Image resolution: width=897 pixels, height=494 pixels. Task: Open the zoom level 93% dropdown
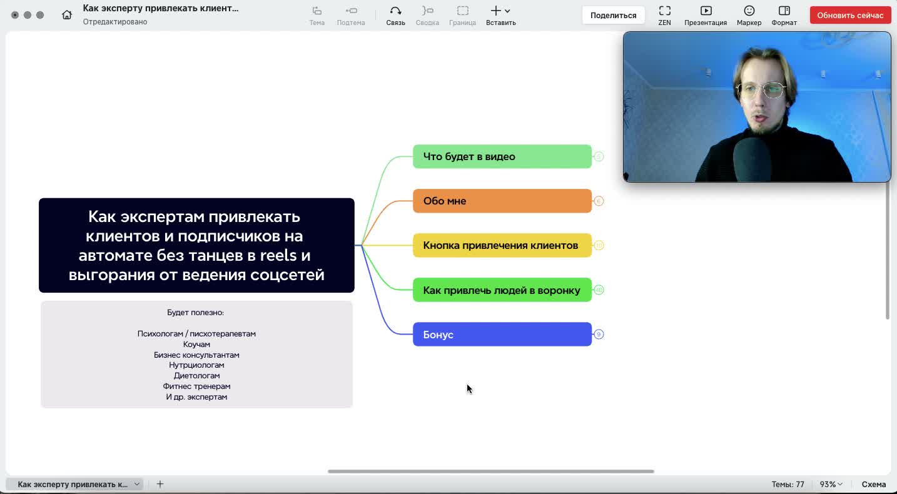point(831,484)
